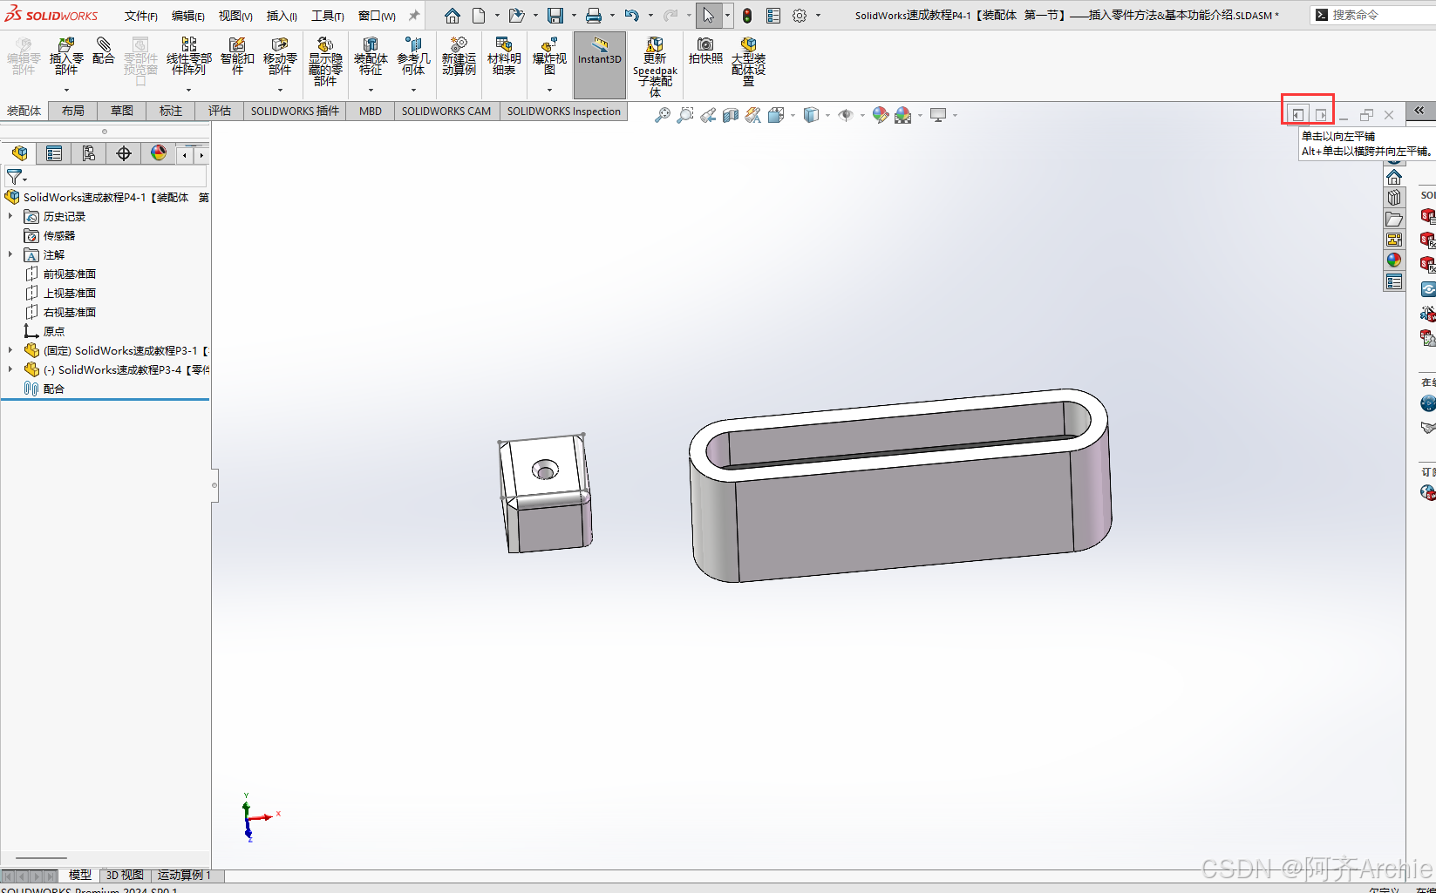Open the Display Style dropdown arrow
This screenshot has height=893, width=1436.
(x=827, y=115)
